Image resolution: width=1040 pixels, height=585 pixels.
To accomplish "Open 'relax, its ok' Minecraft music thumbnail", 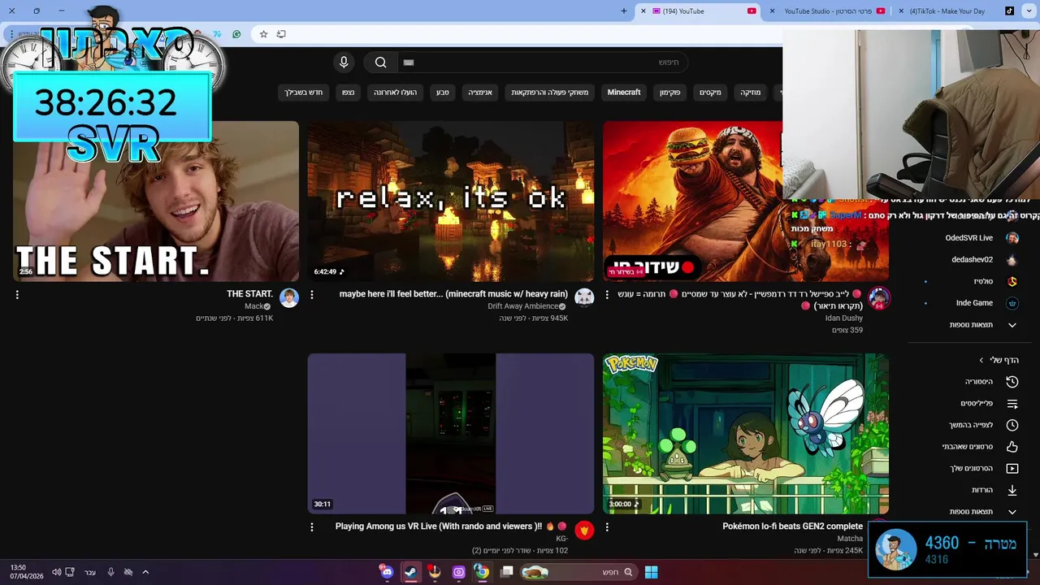I will [x=451, y=201].
